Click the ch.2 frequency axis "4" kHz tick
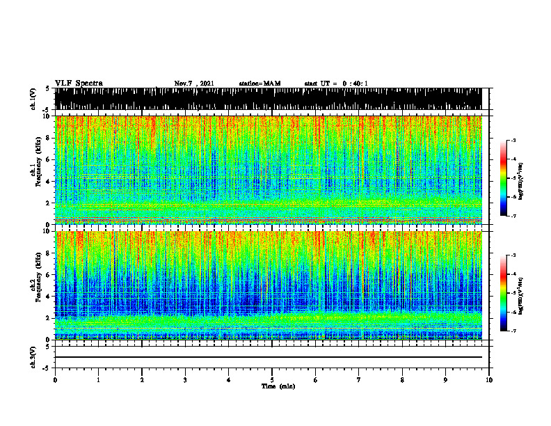Screen dimensions: 551x426 49,297
